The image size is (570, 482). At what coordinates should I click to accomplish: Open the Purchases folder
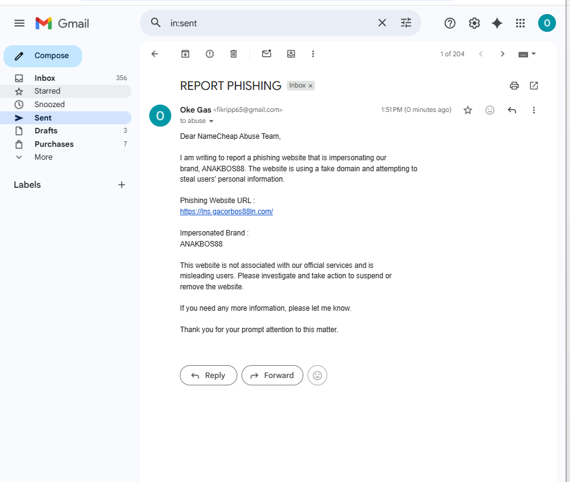tap(66, 144)
